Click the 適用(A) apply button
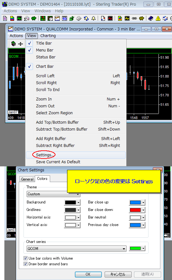Image resolution: width=172 pixels, height=280 pixels. click(x=147, y=274)
